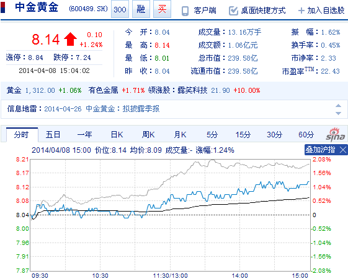
Task: Switch to the 月K monthly candlestick tab
Action: [x=180, y=134]
